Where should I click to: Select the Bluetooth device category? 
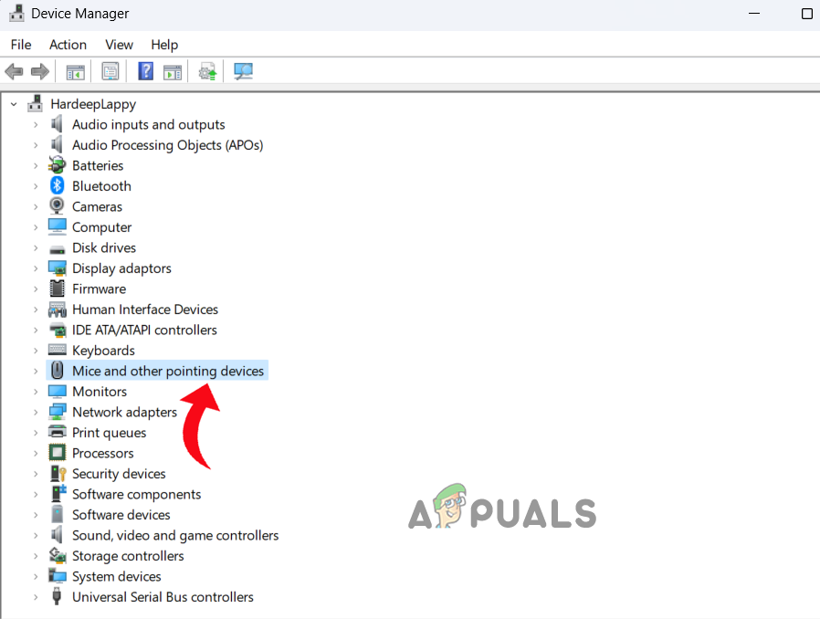[100, 185]
